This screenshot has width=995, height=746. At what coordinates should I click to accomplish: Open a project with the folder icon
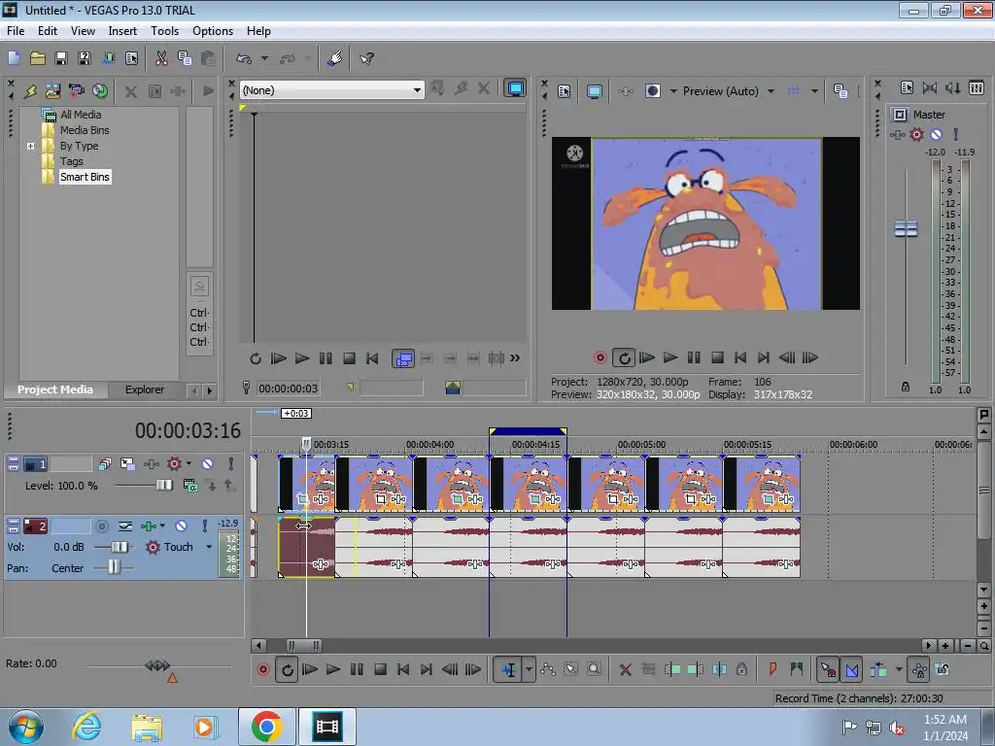[38, 58]
